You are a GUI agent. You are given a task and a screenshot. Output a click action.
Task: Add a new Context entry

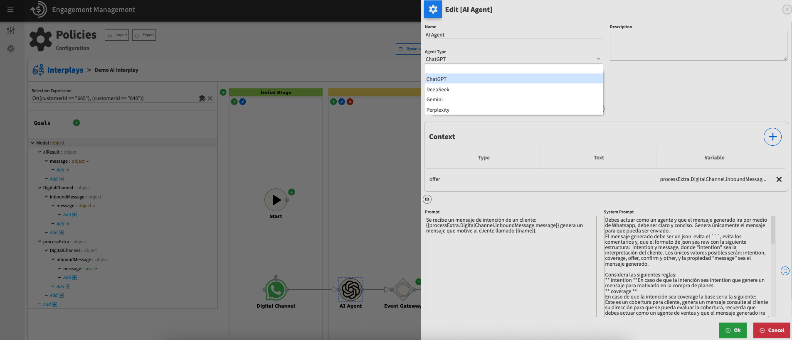pyautogui.click(x=772, y=137)
